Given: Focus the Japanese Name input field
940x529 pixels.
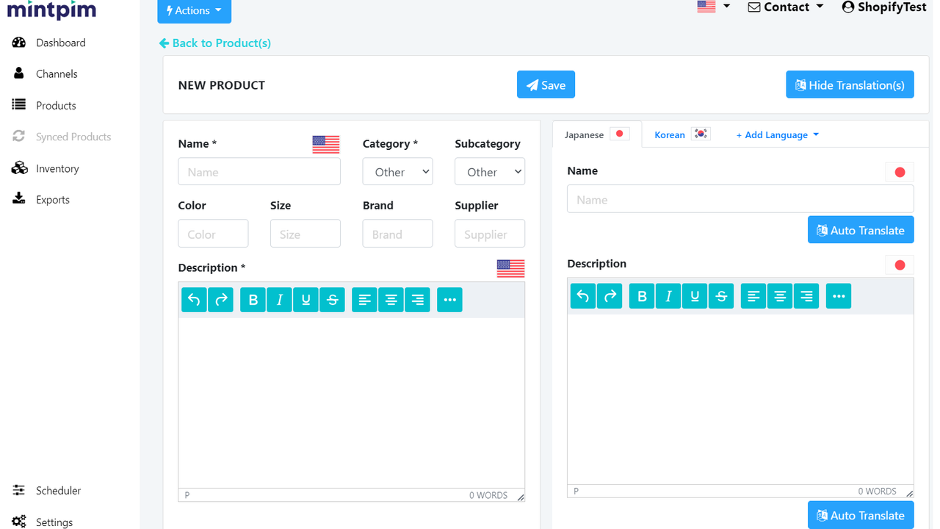Looking at the screenshot, I should click(740, 199).
